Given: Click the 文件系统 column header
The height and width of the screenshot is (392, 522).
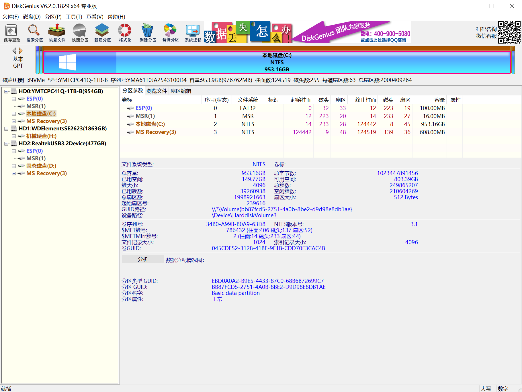Looking at the screenshot, I should [x=248, y=100].
